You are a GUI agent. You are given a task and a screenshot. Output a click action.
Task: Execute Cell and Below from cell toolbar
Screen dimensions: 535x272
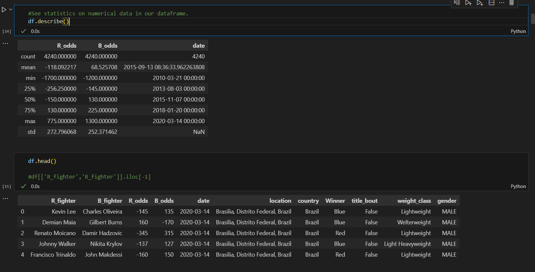(480, 3)
